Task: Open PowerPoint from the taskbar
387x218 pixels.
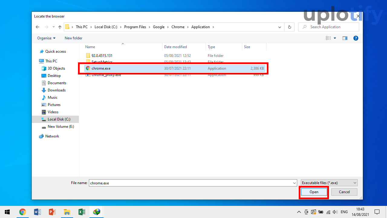Action: point(52,212)
